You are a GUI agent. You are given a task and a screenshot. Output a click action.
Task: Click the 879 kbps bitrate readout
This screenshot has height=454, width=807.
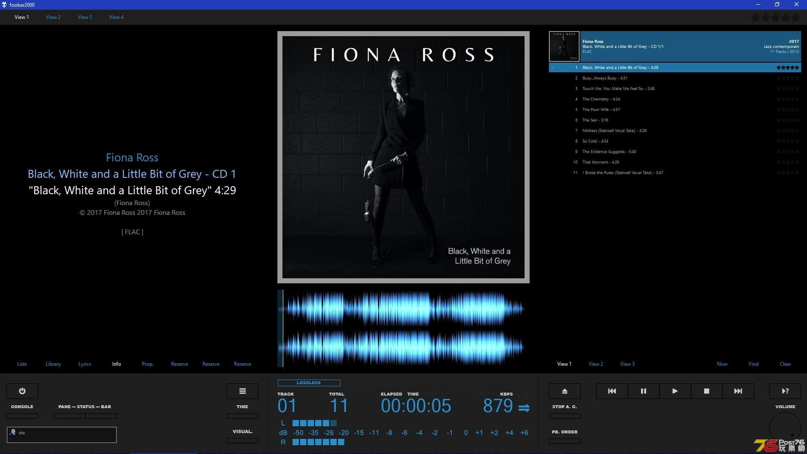498,406
